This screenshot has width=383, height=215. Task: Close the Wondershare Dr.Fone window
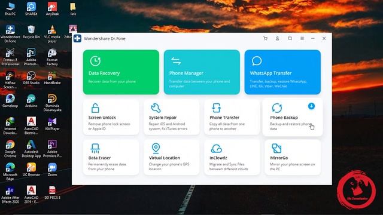[324, 38]
